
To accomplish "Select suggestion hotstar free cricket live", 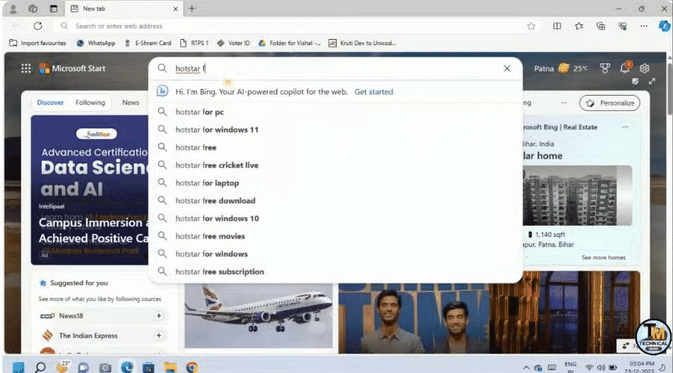I will pyautogui.click(x=336, y=165).
